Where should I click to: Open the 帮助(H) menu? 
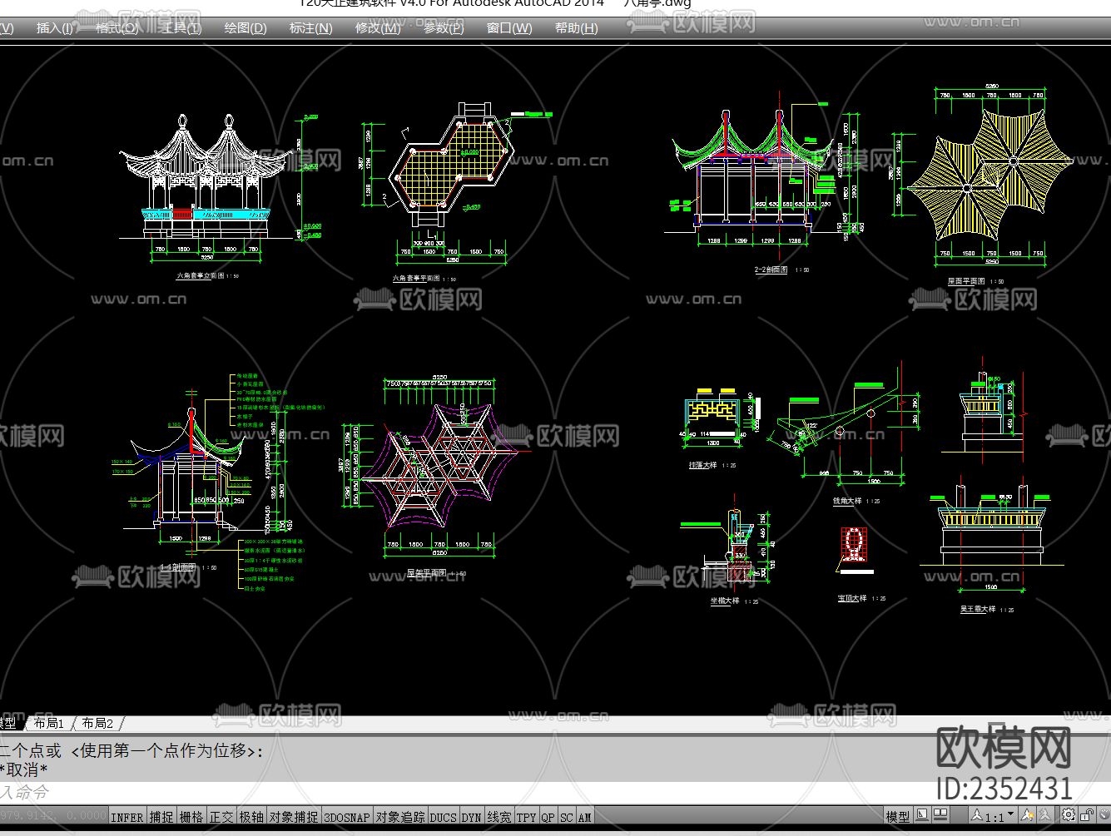click(x=576, y=27)
